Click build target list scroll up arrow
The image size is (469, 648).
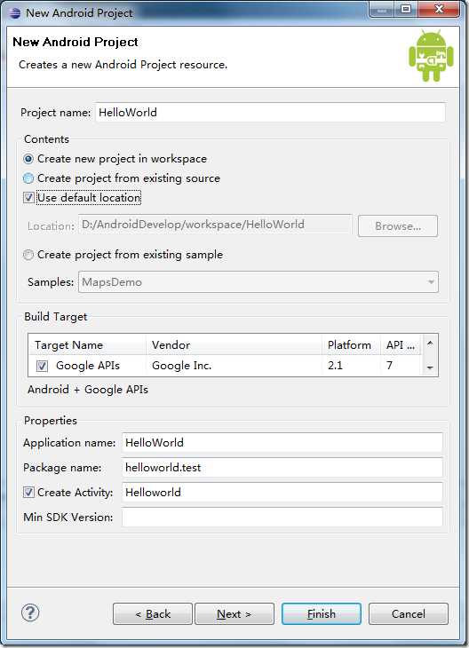click(430, 343)
